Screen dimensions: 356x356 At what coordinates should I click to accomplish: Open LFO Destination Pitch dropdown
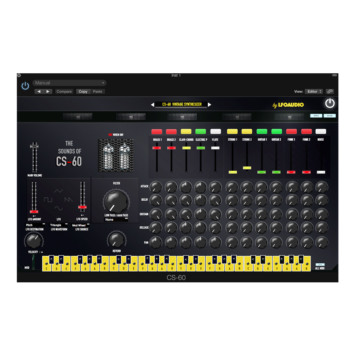coord(35,225)
